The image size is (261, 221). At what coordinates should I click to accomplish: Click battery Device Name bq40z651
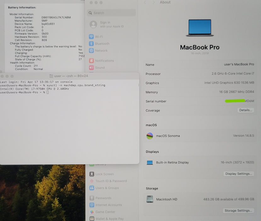click(x=48, y=24)
